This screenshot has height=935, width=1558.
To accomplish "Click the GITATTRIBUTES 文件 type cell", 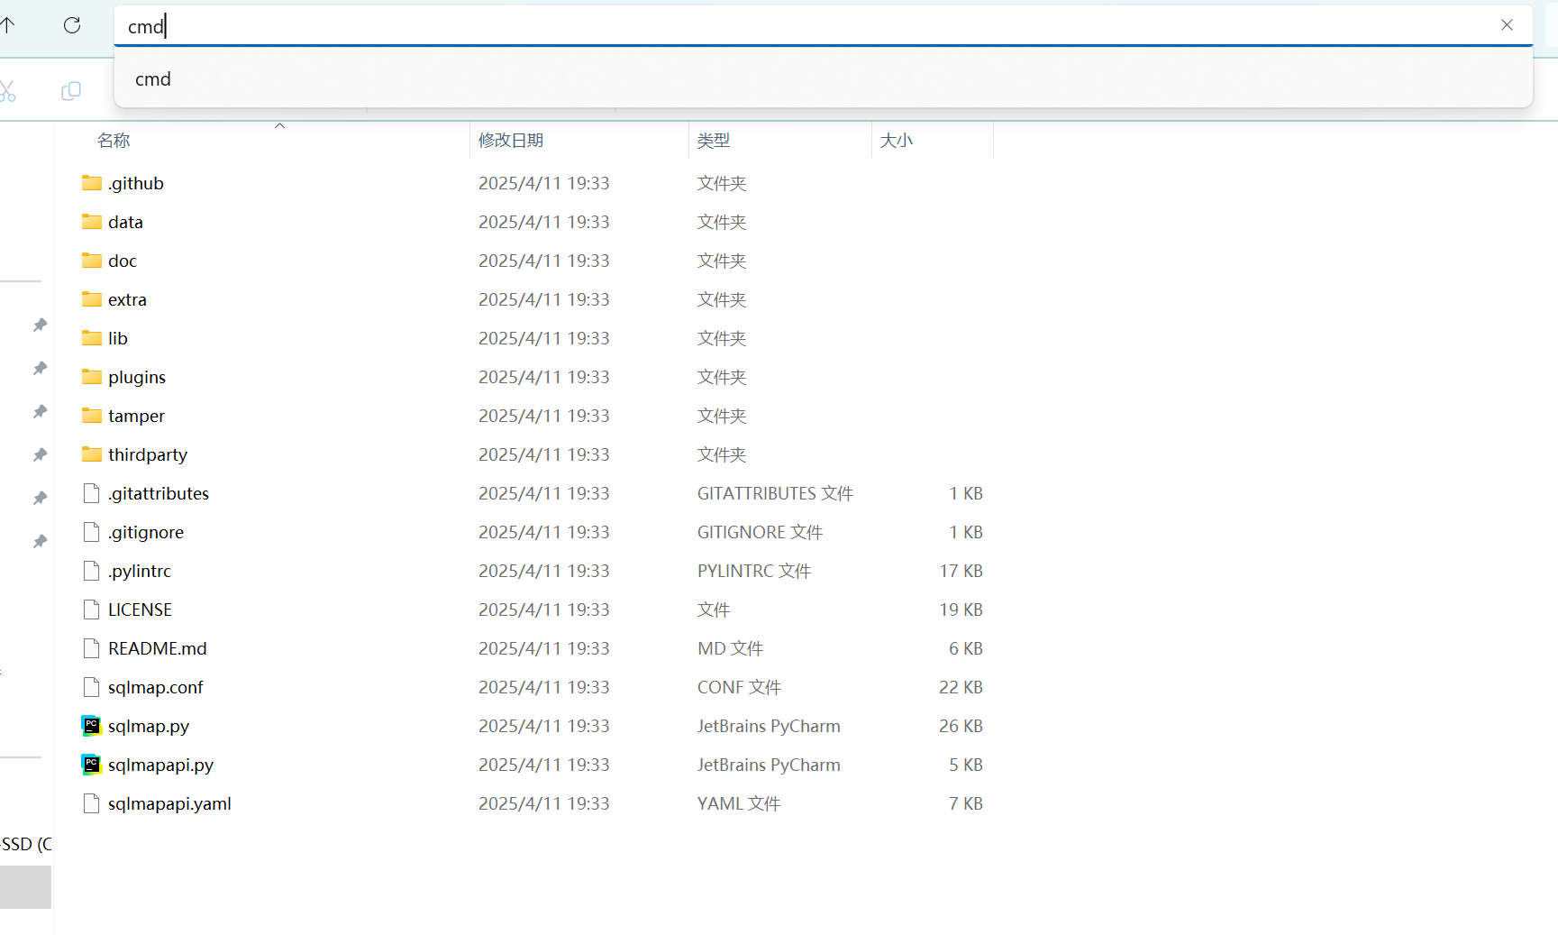I will (775, 493).
